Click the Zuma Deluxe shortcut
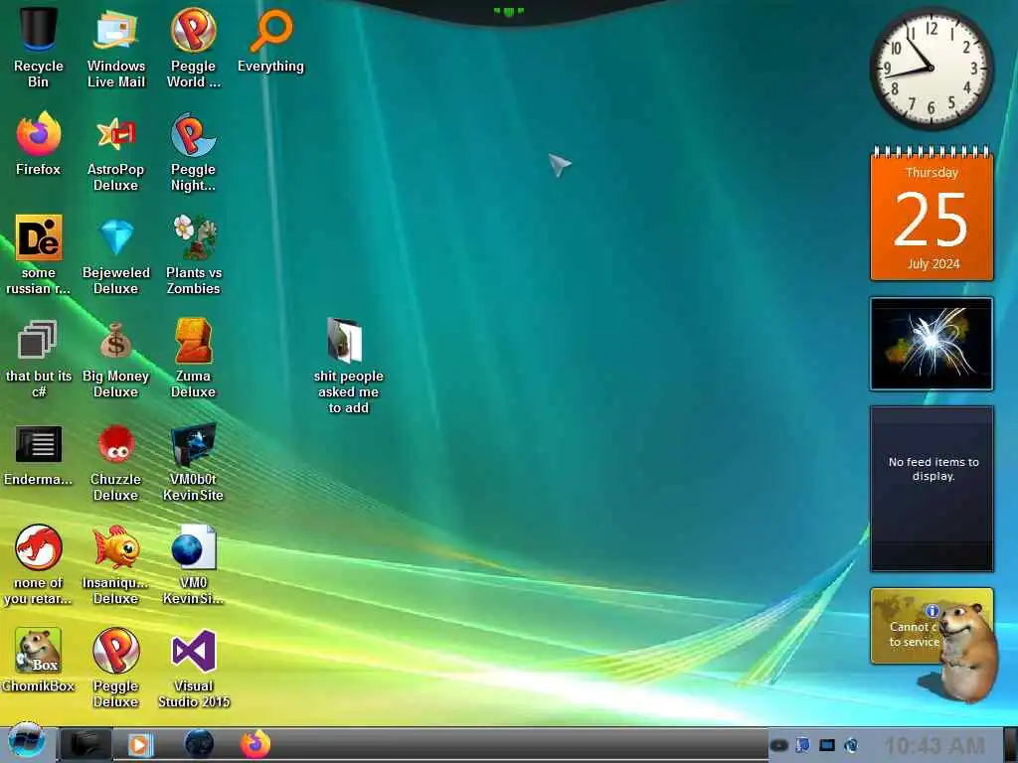1018x763 pixels. click(x=194, y=358)
